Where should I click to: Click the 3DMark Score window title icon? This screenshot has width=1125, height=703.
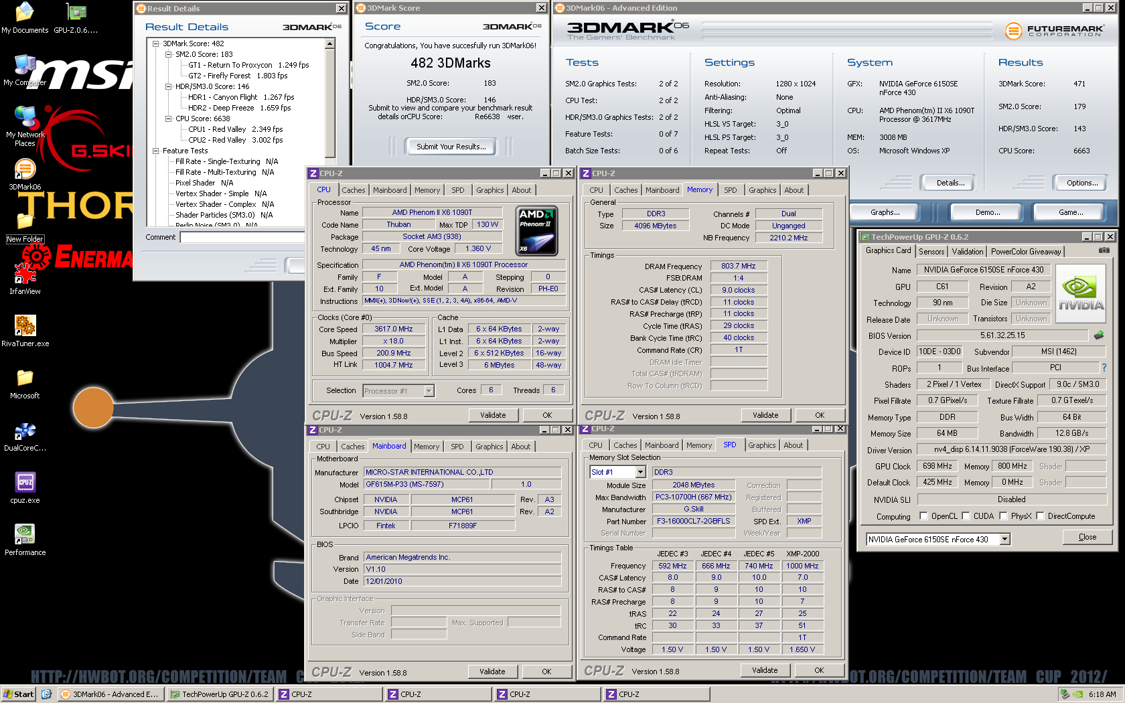(x=360, y=8)
